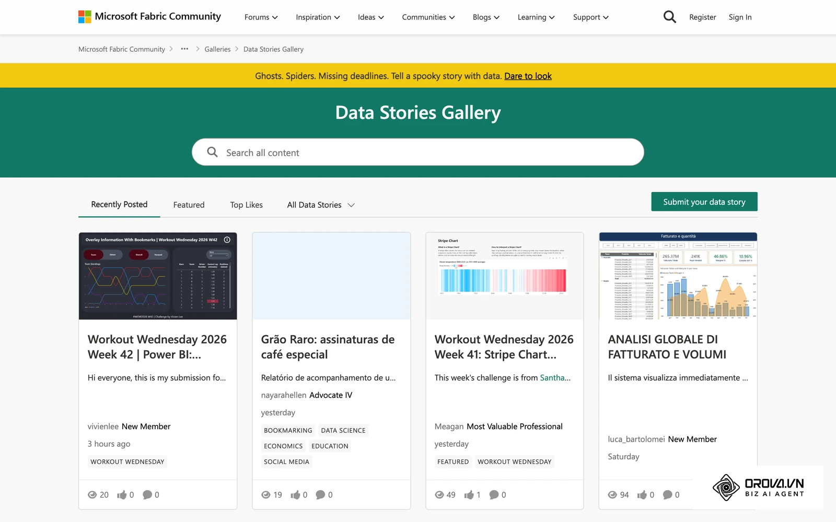Switch to the Top Likes tab
Screen dimensions: 836x522
click(x=246, y=205)
